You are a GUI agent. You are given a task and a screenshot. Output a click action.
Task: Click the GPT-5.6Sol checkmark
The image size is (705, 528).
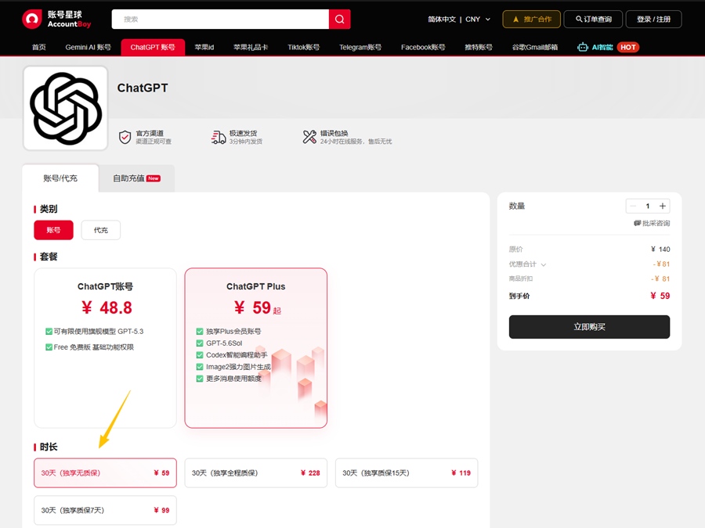200,343
